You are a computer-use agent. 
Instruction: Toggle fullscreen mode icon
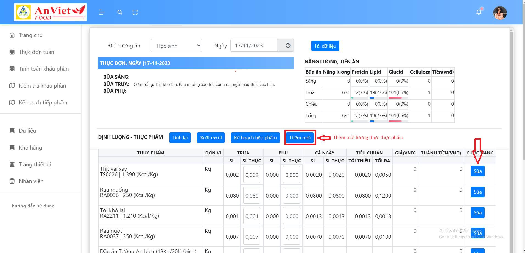click(135, 12)
